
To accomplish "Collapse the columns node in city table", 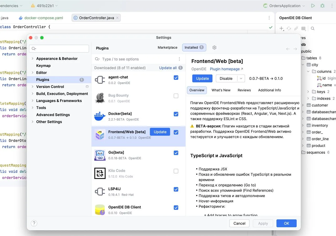I will coord(308,71).
